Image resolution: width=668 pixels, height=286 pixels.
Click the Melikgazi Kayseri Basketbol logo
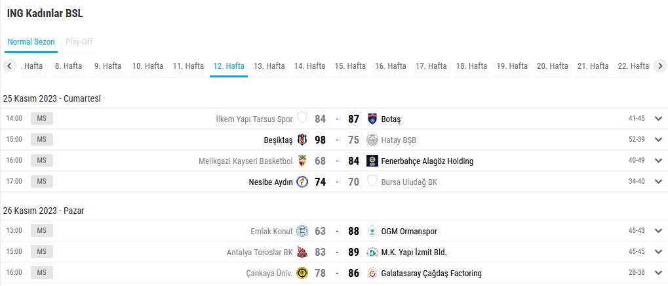tap(302, 161)
